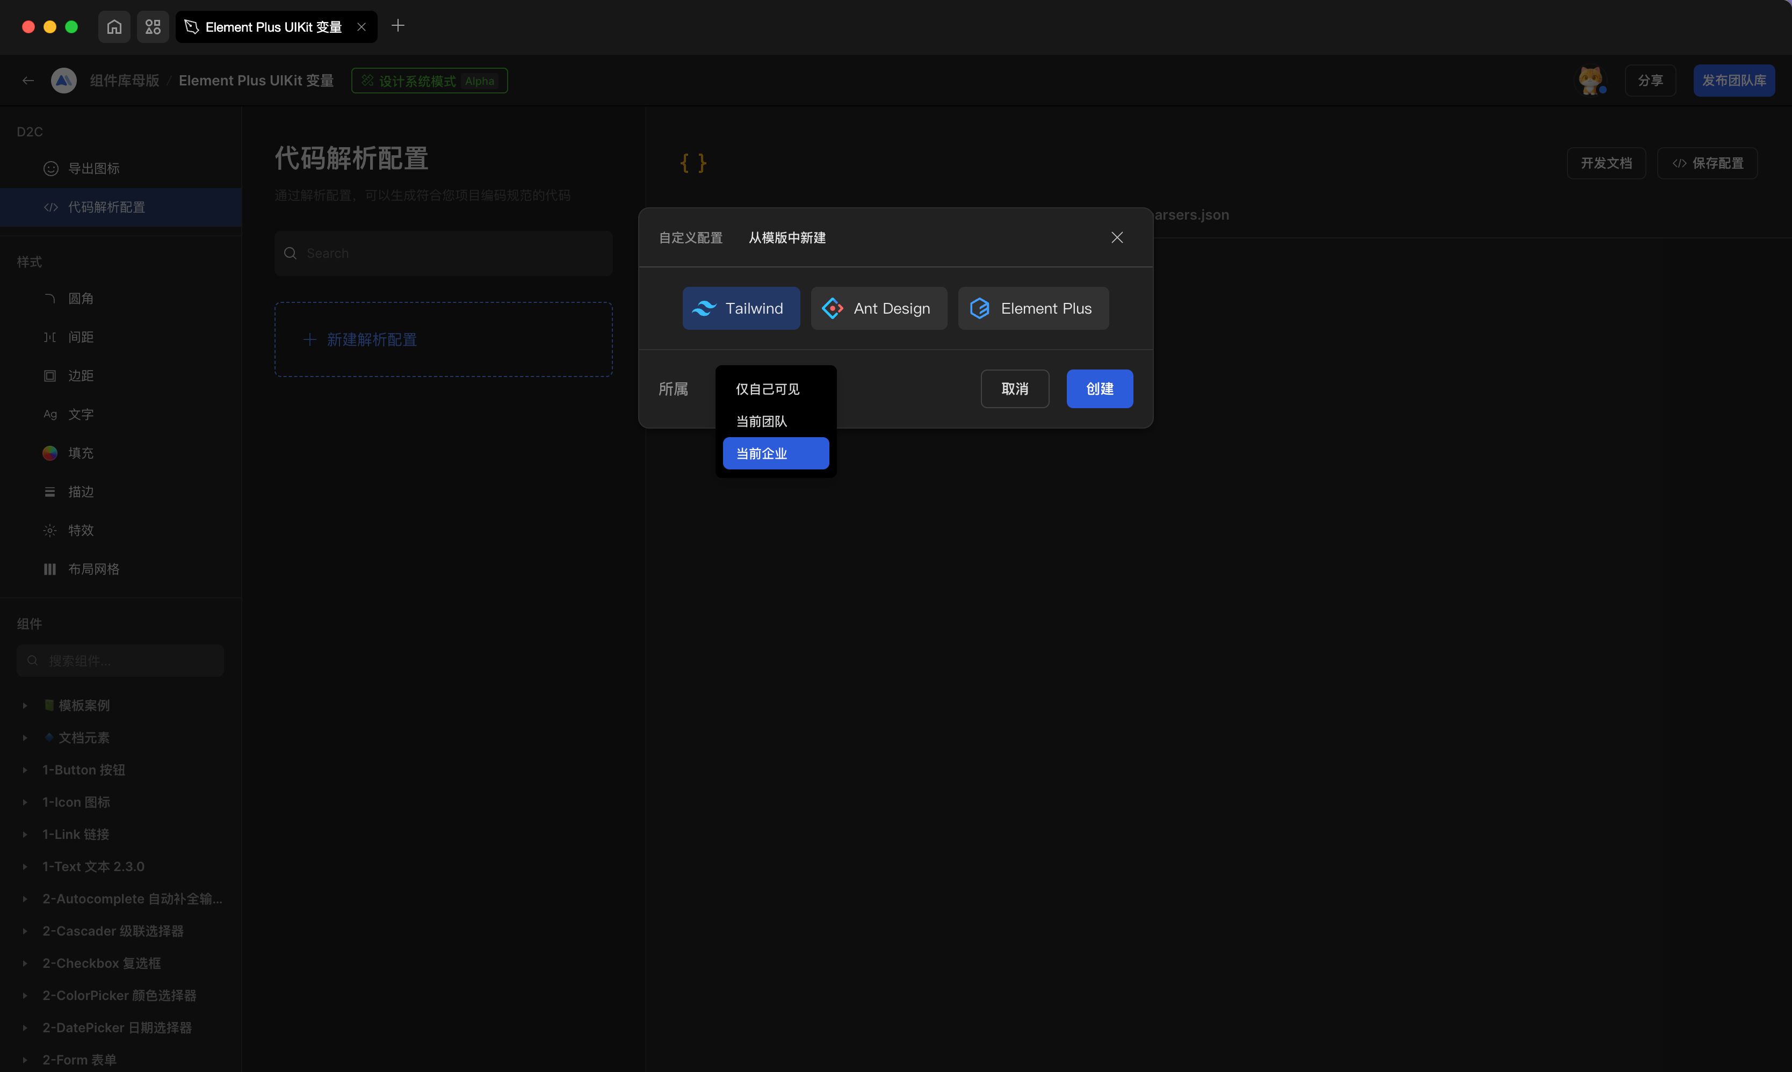Focus the 搜索组件 search field
Image resolution: width=1792 pixels, height=1072 pixels.
click(121, 661)
